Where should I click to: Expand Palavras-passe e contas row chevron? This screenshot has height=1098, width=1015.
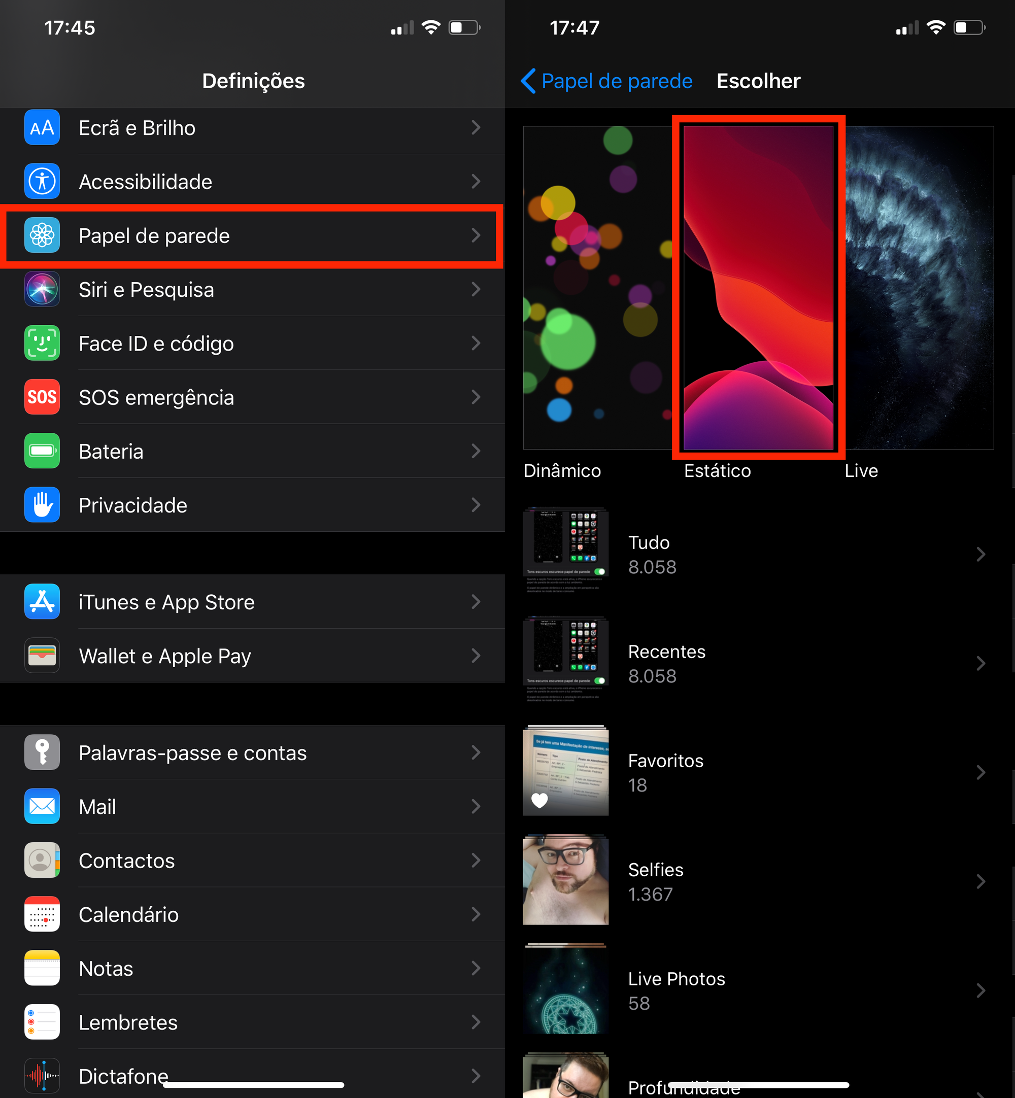[x=476, y=752]
